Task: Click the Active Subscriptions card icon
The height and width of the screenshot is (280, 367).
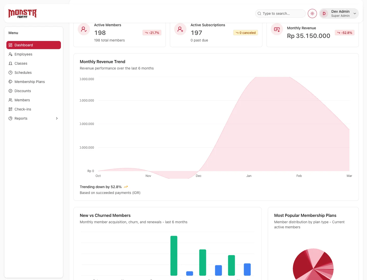Action: click(x=180, y=29)
